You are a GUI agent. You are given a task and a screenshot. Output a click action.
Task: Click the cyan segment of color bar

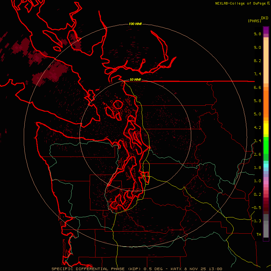266,166
